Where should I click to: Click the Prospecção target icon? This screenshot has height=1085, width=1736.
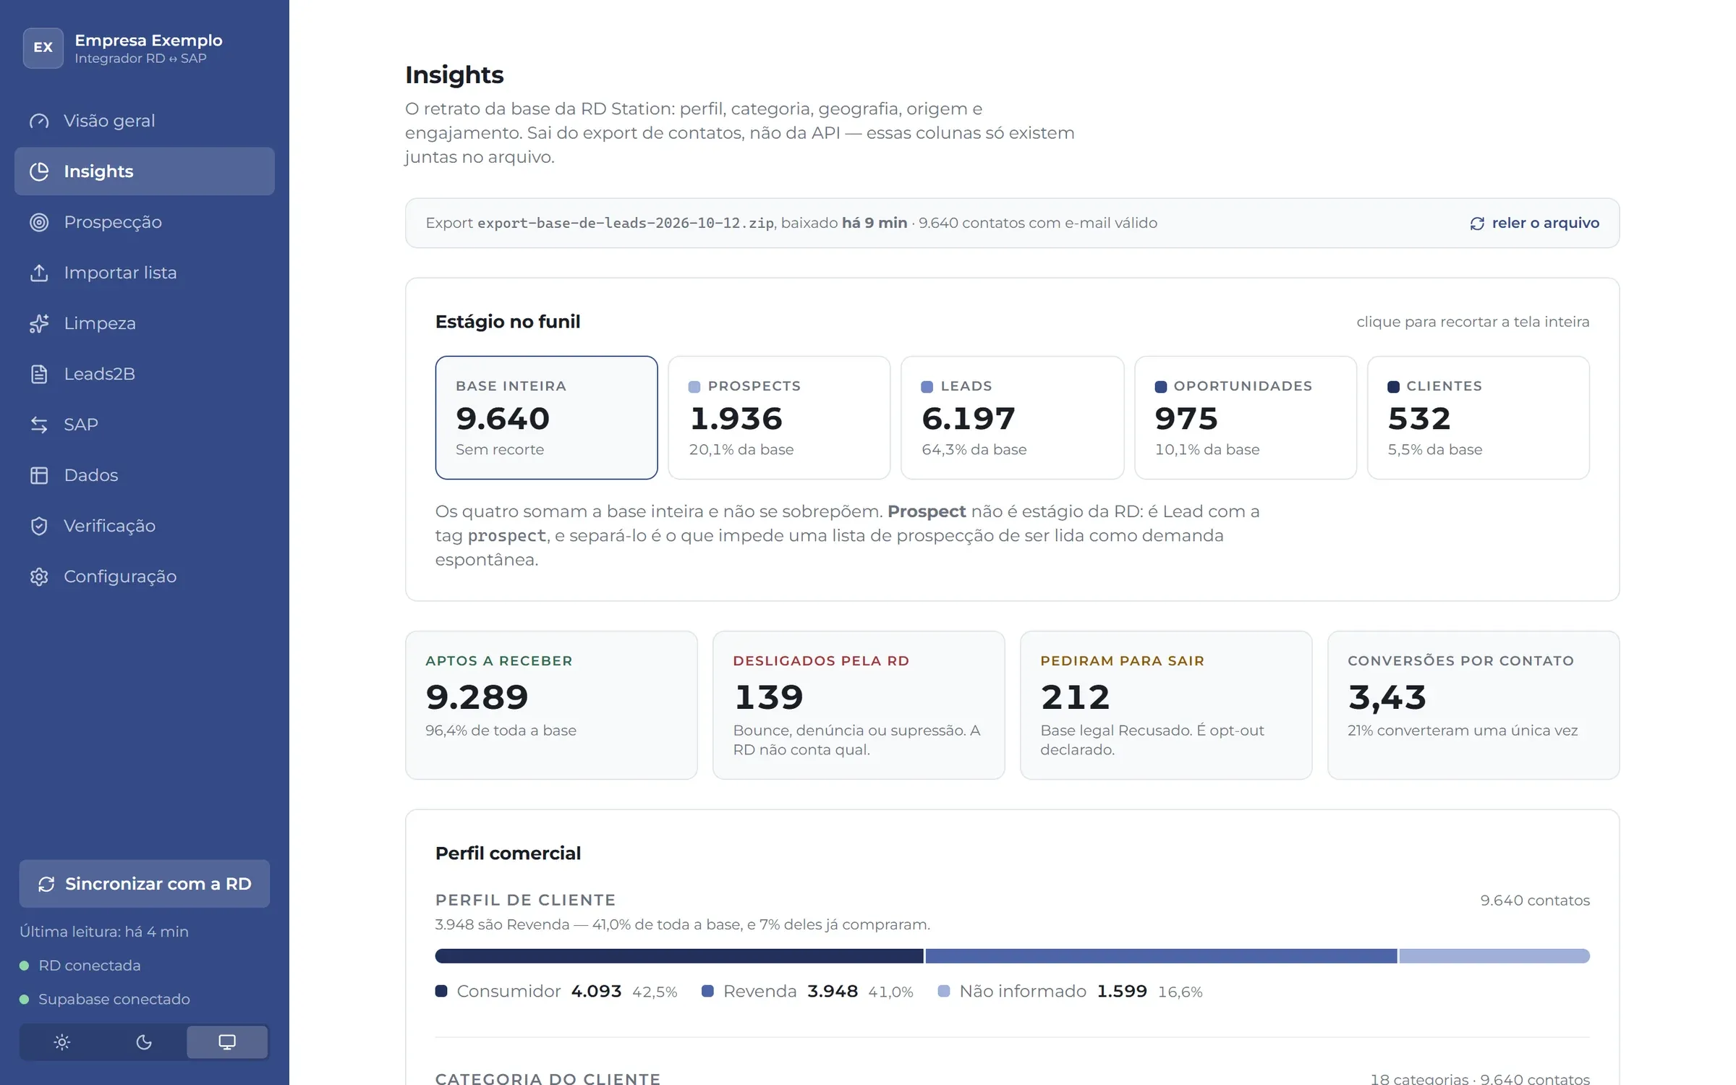39,222
